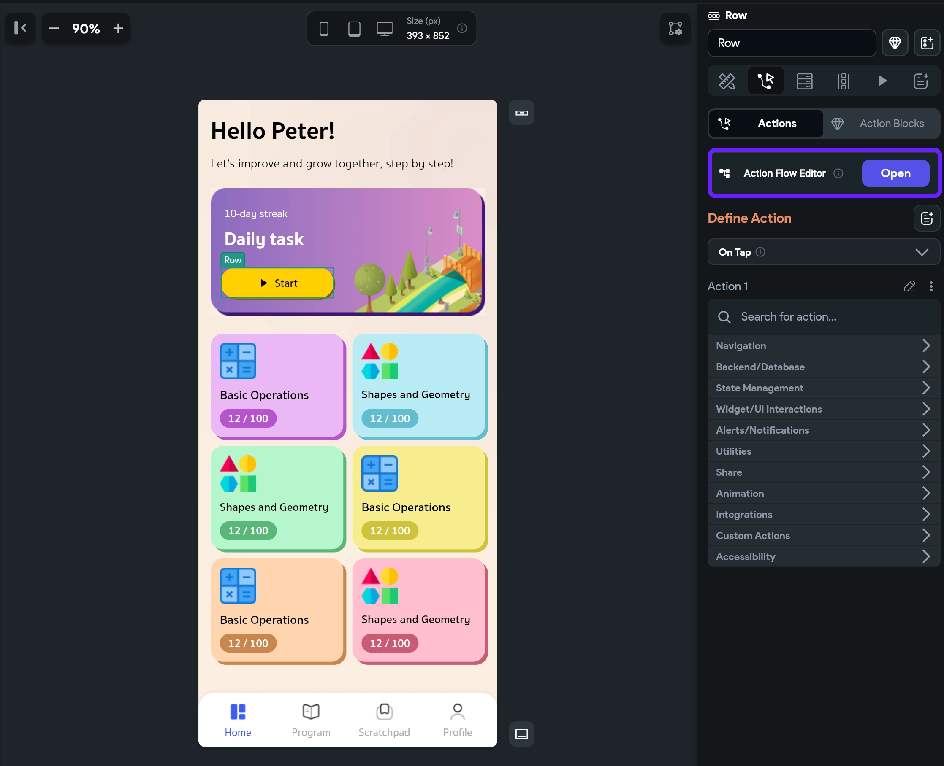Increase canvas zoom with plus button

[x=118, y=29]
